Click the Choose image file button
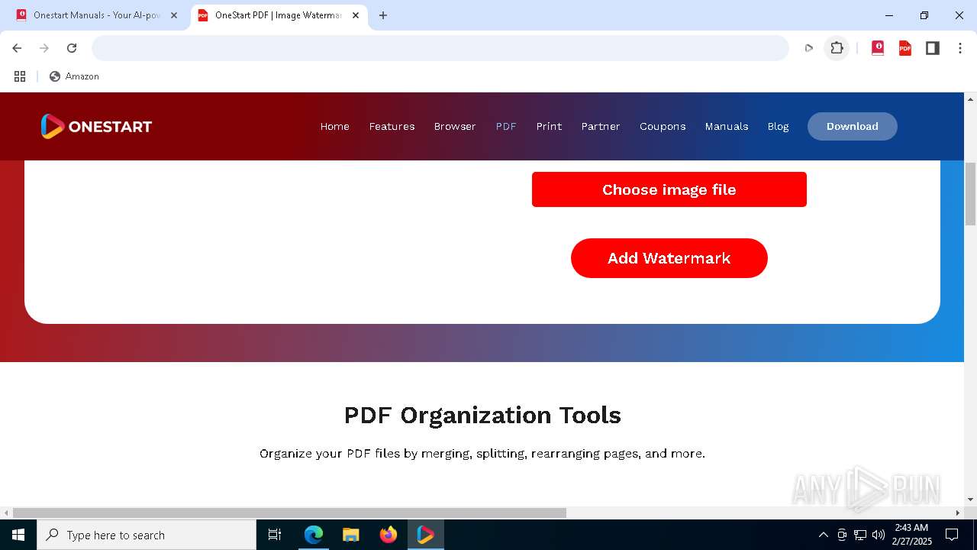 pos(669,189)
